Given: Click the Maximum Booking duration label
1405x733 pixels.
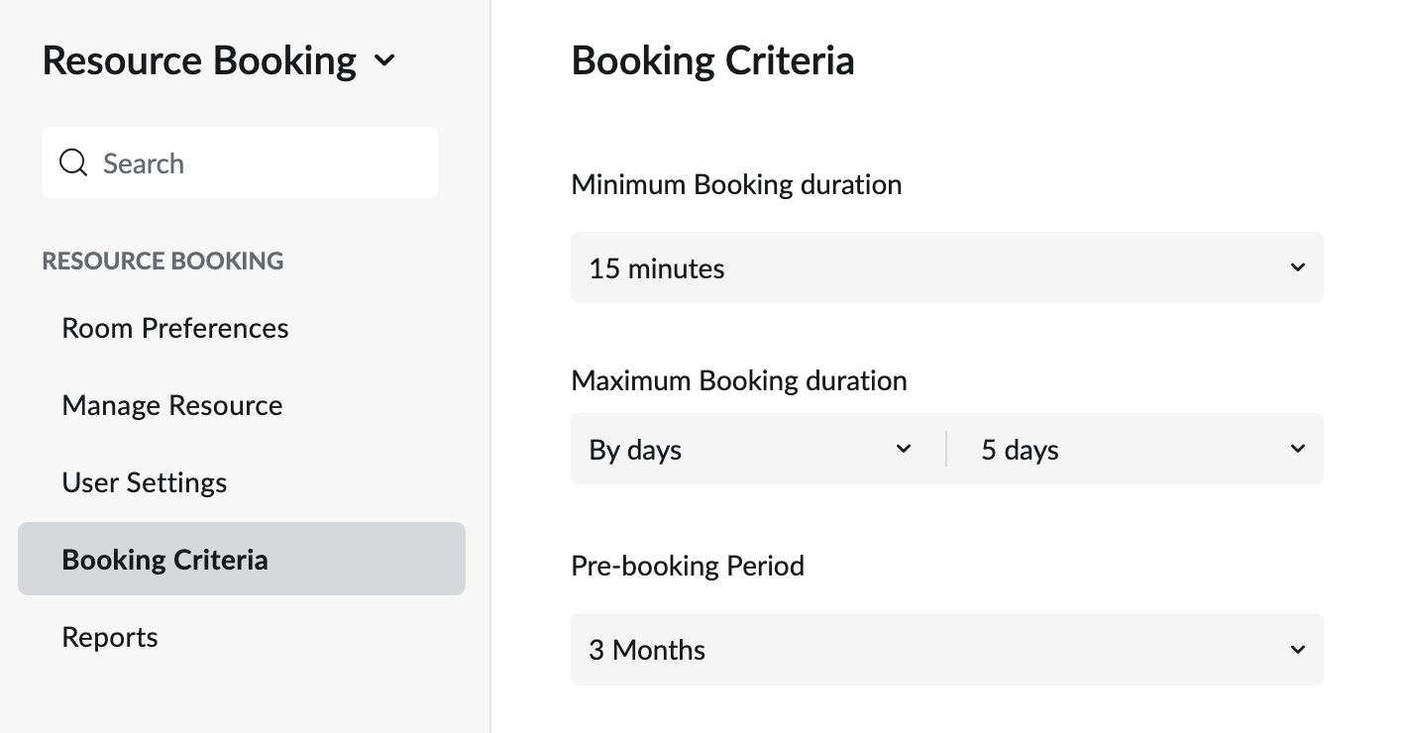Looking at the screenshot, I should tap(739, 380).
